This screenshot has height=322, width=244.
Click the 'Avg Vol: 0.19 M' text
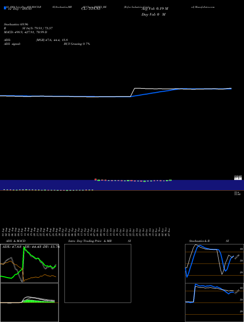155,9
